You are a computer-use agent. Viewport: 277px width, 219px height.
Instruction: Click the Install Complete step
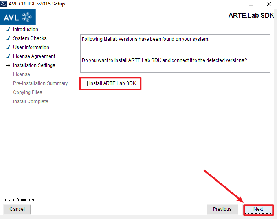pyautogui.click(x=31, y=101)
